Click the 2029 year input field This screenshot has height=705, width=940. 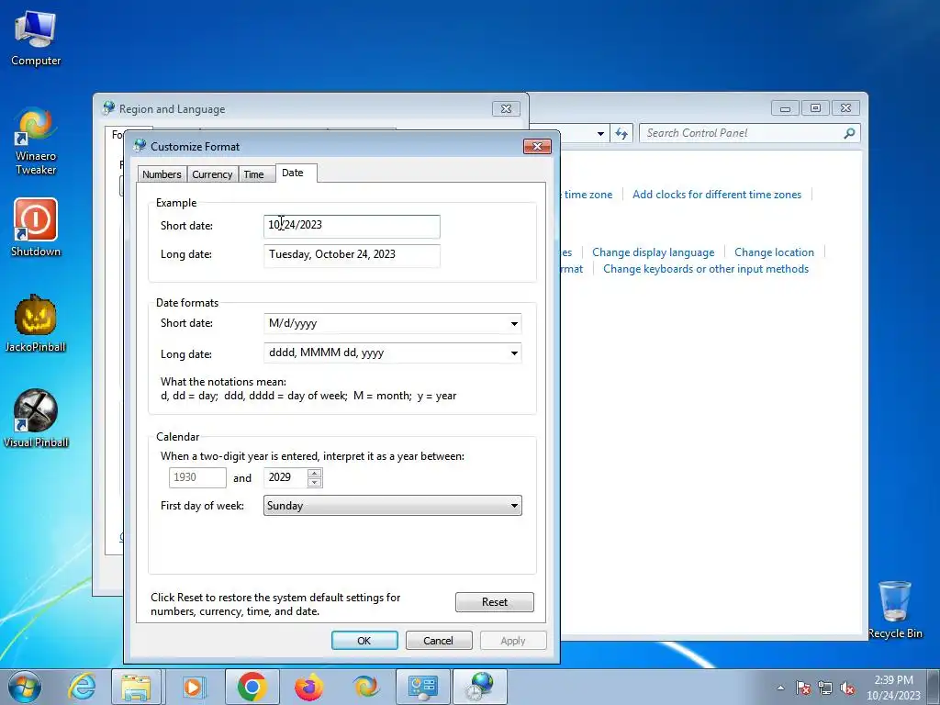click(286, 477)
